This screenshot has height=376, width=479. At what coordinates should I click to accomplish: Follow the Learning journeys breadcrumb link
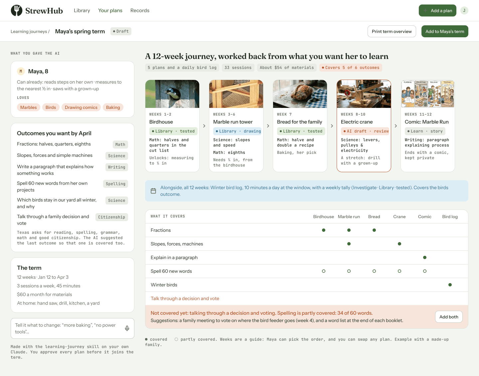point(29,31)
